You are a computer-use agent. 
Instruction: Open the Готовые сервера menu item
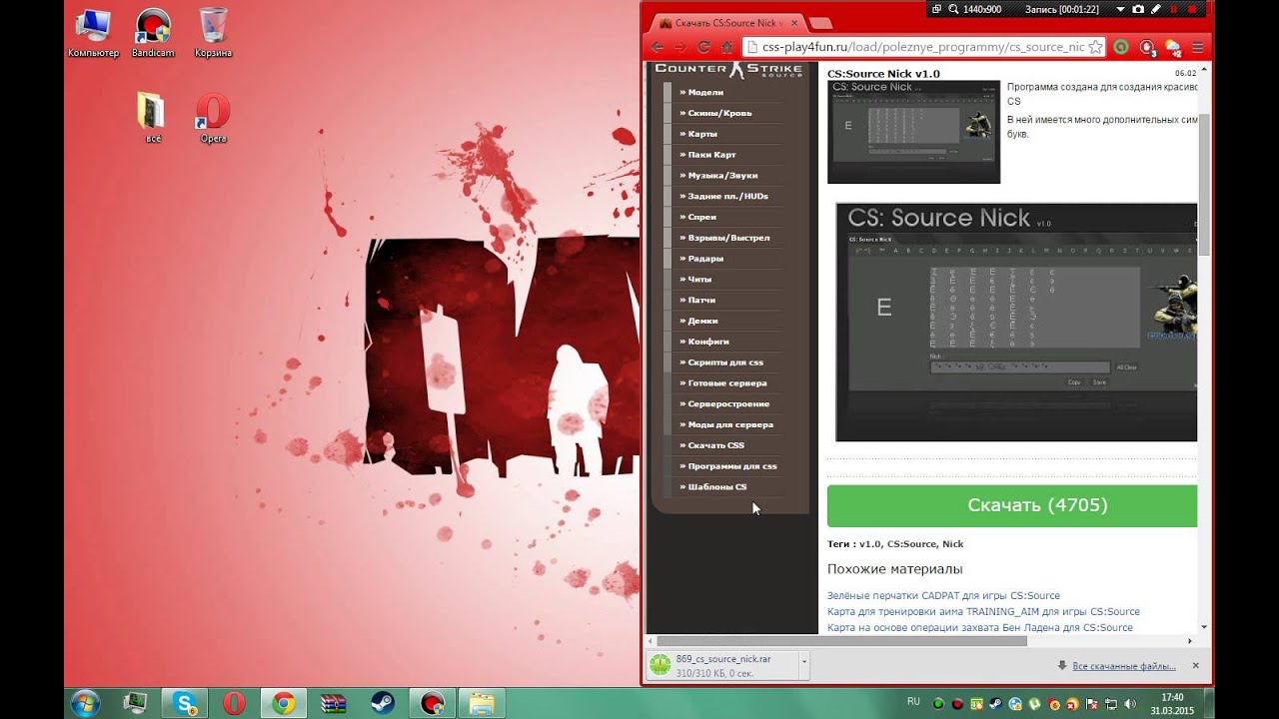727,383
